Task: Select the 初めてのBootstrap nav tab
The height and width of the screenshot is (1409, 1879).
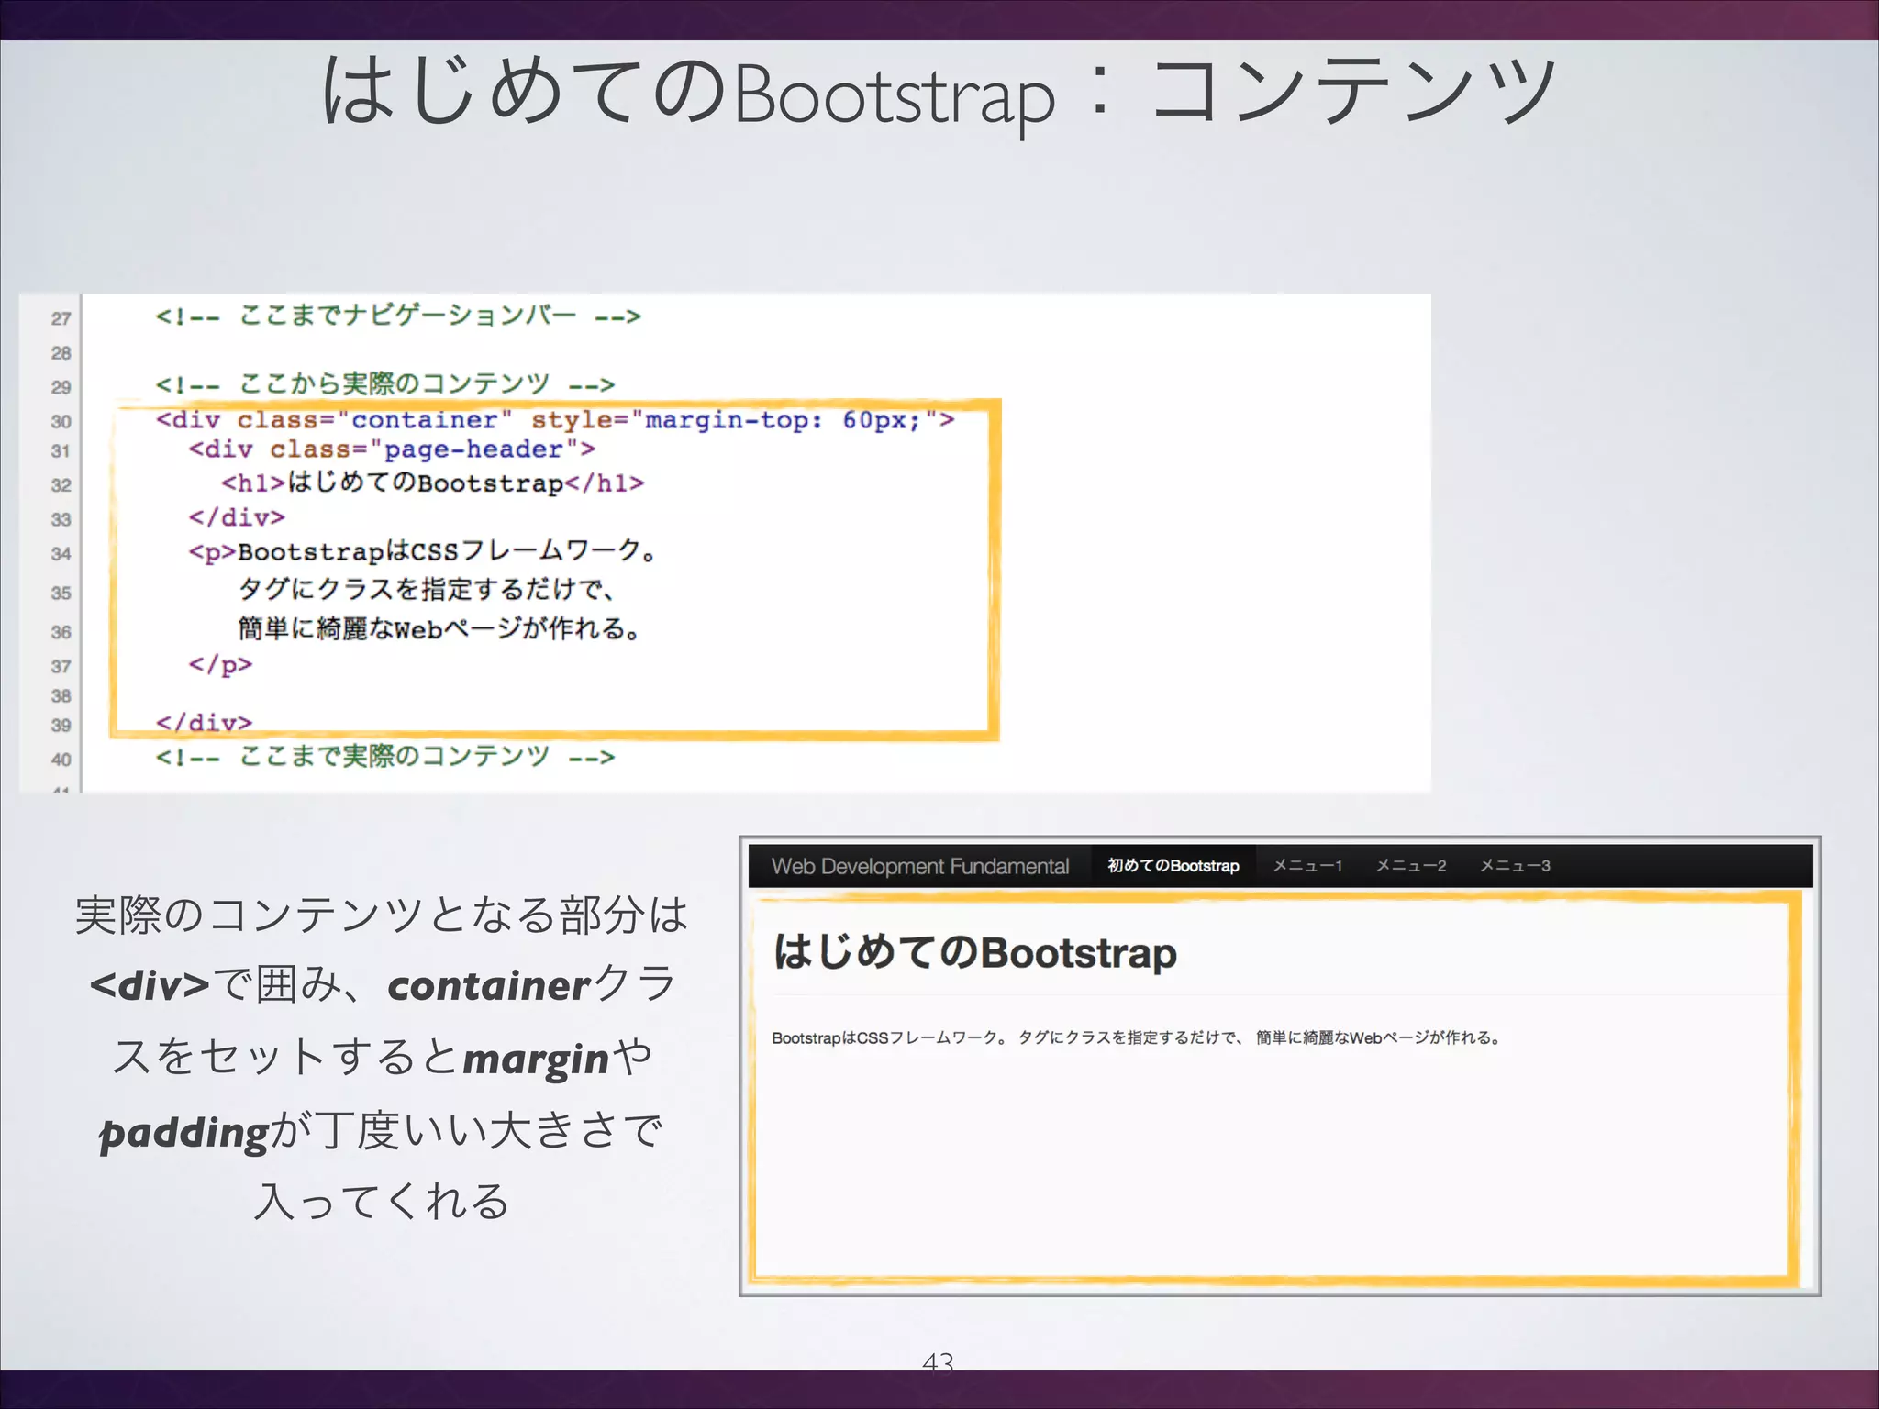Action: (1173, 866)
